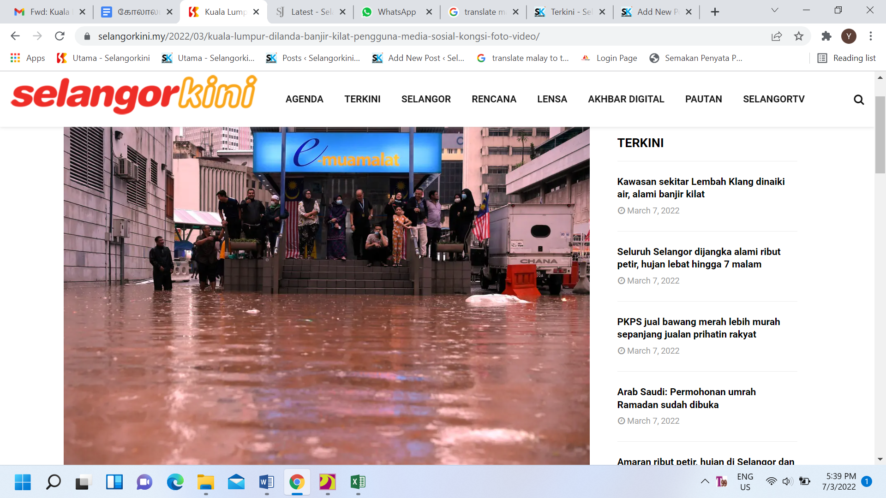This screenshot has height=498, width=886.
Task: Open article about Lembah Klang banjir kilat
Action: [700, 188]
